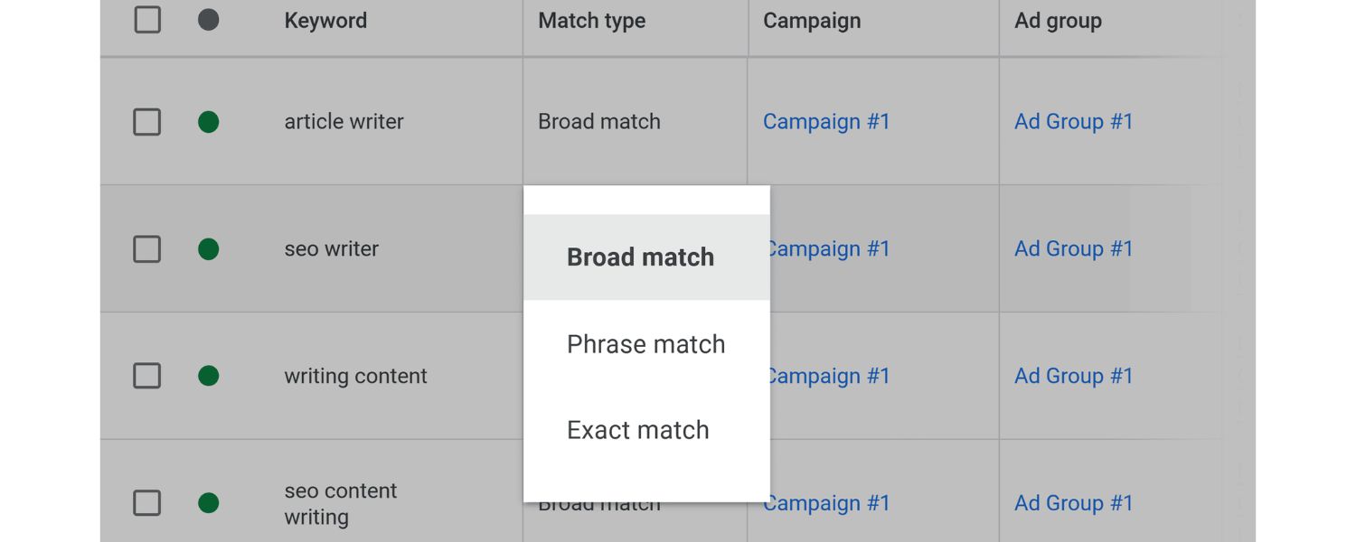Click Broad match cell of article writer row
This screenshot has width=1356, height=542.
[x=598, y=121]
